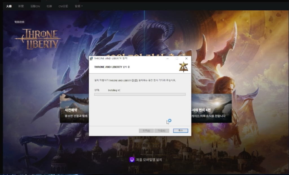Screen dimensions: 289x175
Task: Click the installation progress bar
Action: tap(140, 94)
